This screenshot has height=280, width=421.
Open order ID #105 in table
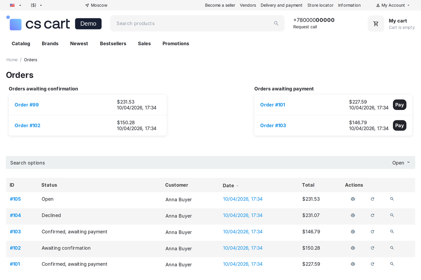point(15,199)
